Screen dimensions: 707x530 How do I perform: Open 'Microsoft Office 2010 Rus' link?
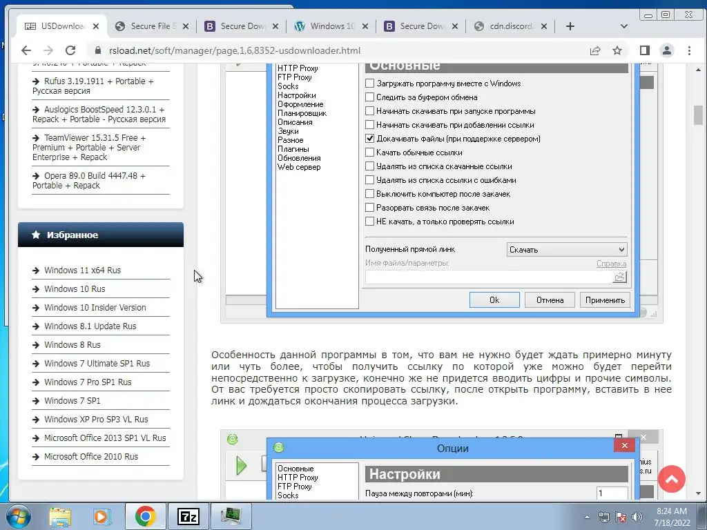[91, 457]
